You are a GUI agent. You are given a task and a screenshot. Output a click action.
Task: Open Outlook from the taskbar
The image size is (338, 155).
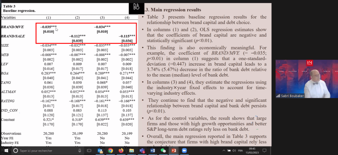100,151
